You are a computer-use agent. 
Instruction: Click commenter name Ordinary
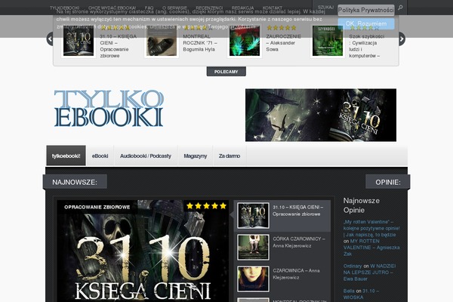coord(353,266)
